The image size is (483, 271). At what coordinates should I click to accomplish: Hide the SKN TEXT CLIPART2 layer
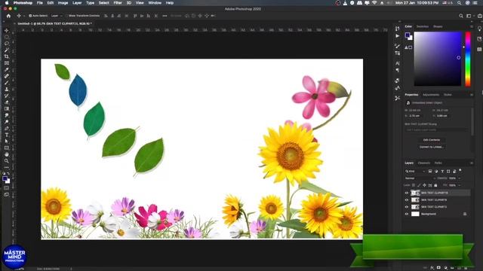pyautogui.click(x=407, y=207)
